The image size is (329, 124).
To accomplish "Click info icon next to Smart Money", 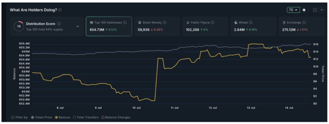I will click(164, 22).
